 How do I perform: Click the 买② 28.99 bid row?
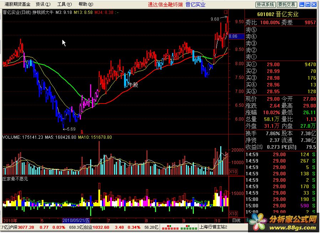(x=281, y=71)
